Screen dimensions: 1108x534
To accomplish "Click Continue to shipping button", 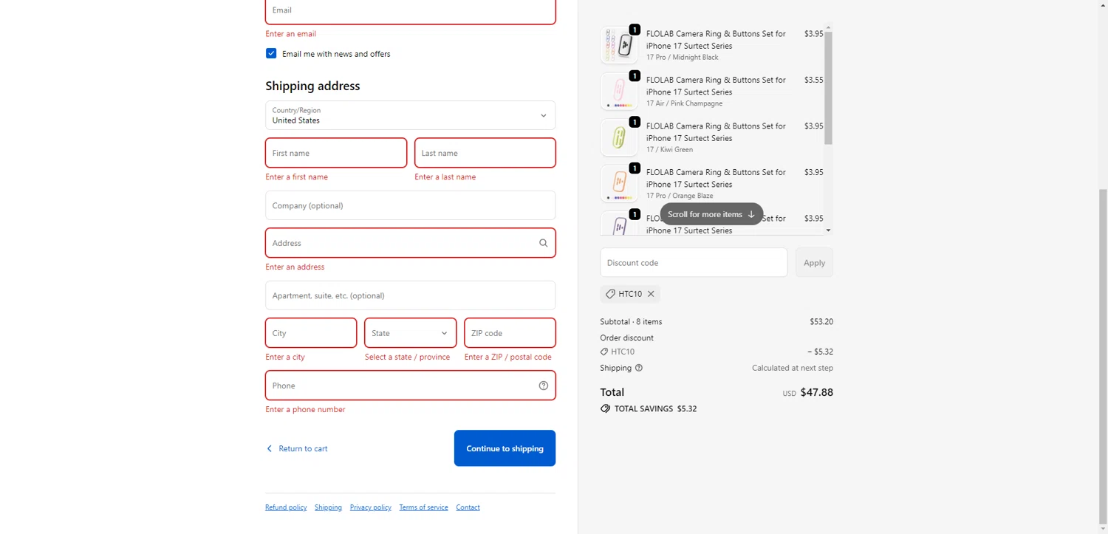I will click(x=505, y=448).
